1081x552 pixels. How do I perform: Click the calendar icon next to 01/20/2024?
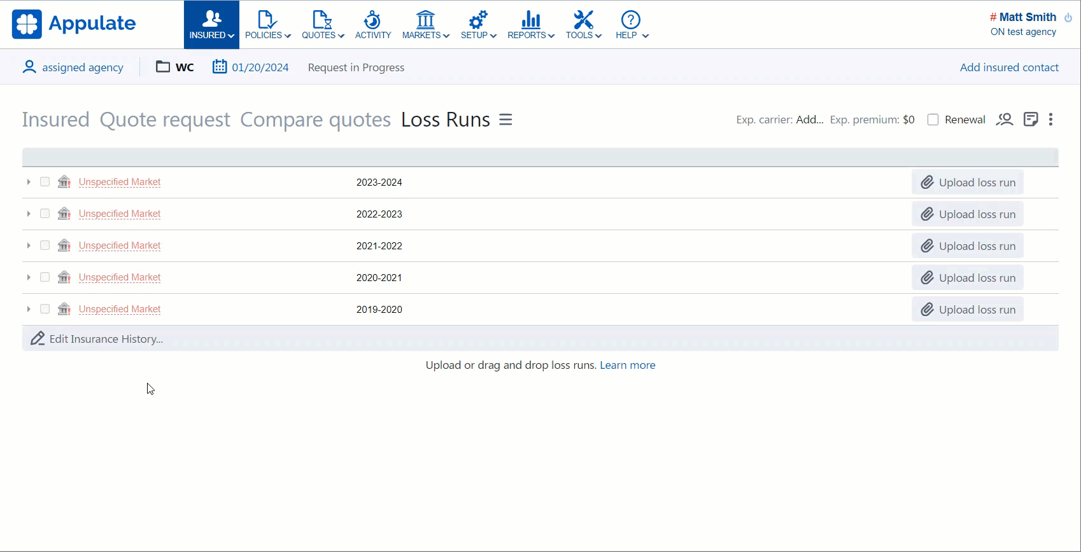click(x=220, y=66)
